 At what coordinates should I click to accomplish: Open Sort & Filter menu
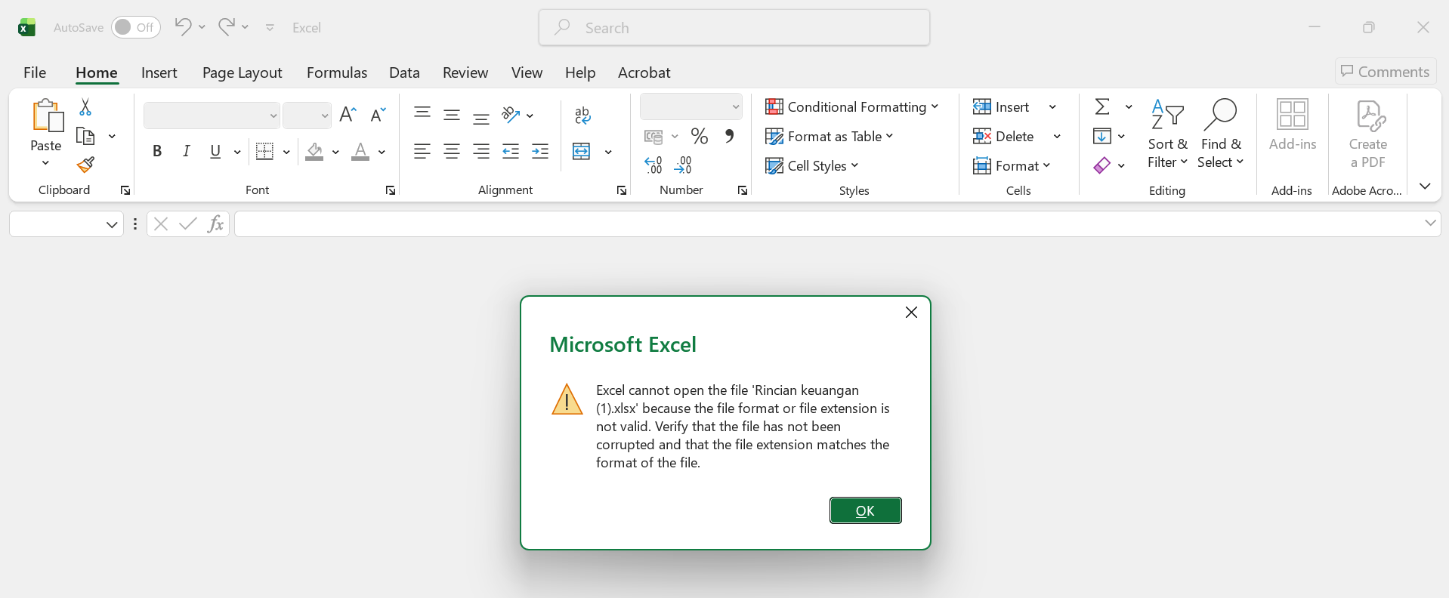[x=1167, y=134]
